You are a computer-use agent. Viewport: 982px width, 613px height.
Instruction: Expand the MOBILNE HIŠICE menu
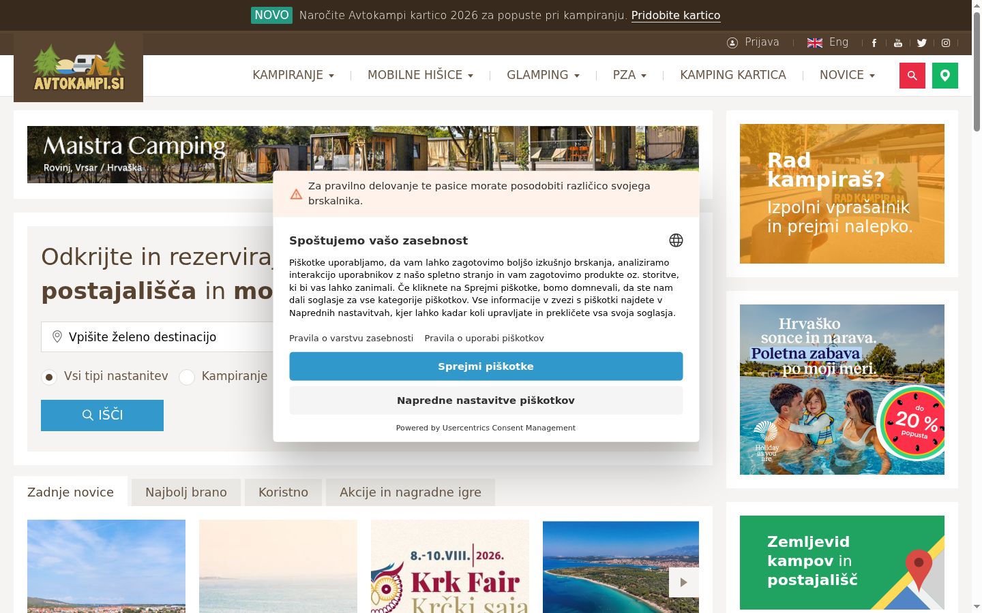[x=421, y=75]
